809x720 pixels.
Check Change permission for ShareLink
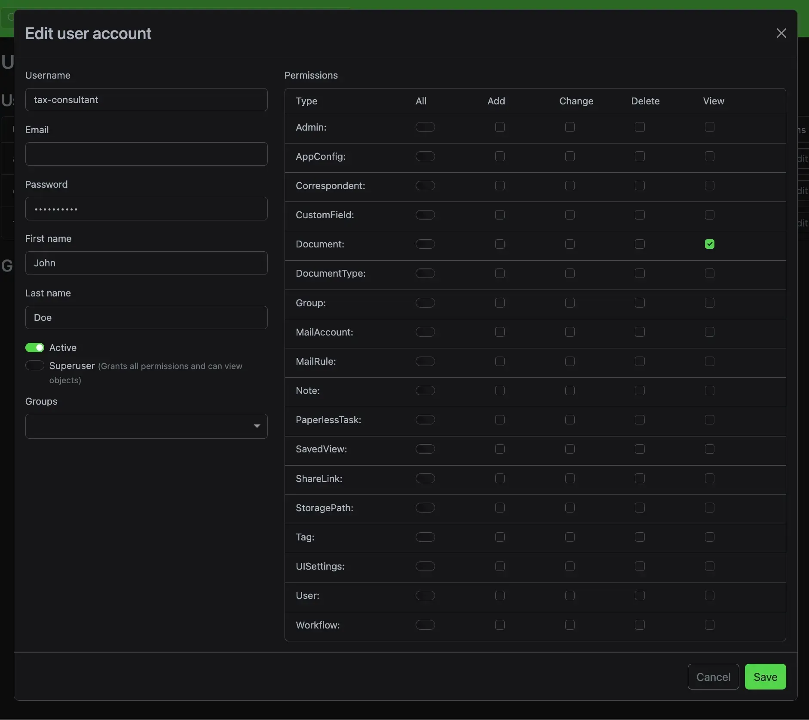[570, 479]
